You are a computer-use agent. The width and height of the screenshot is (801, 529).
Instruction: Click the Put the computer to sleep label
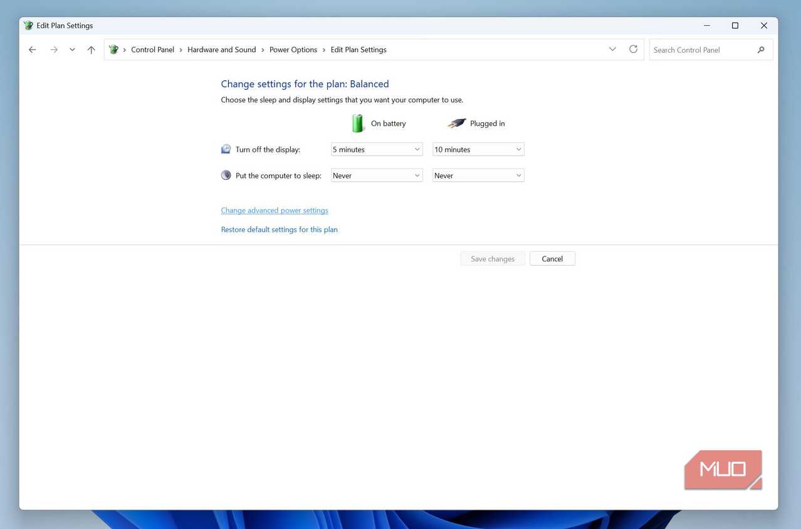pyautogui.click(x=278, y=176)
